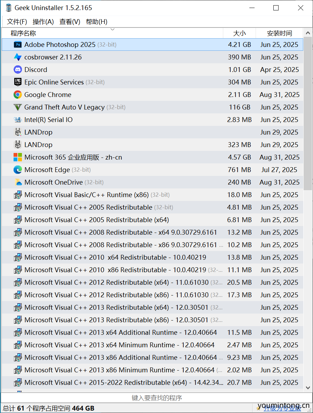This screenshot has height=413, width=313.
Task: Click the Google Chrome icon
Action: click(18, 95)
